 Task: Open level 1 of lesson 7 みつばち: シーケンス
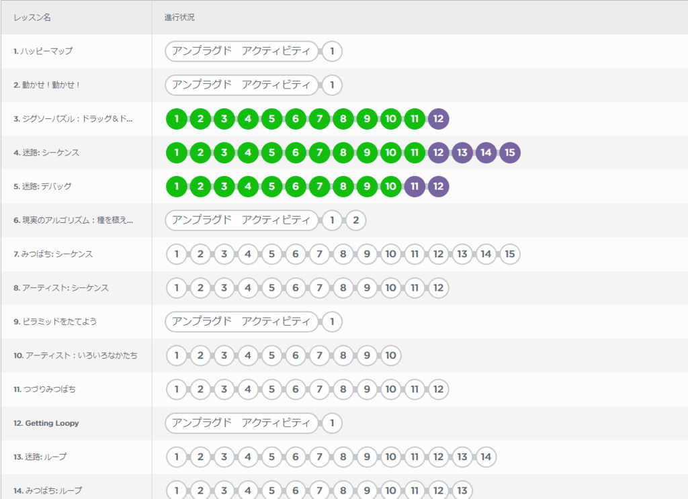(177, 254)
